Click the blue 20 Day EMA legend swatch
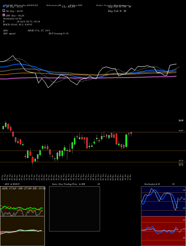The height and width of the screenshot is (246, 186). [4, 6]
